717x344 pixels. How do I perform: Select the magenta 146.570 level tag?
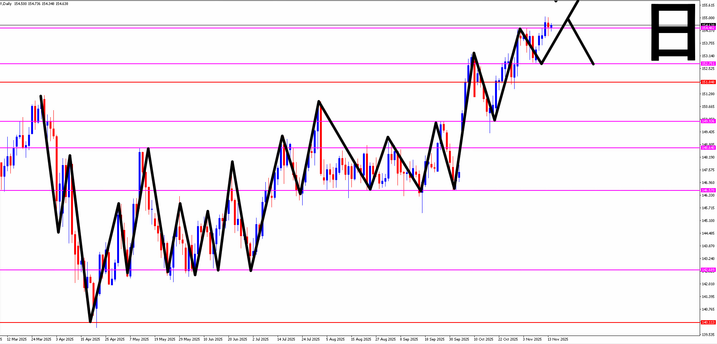(708, 190)
